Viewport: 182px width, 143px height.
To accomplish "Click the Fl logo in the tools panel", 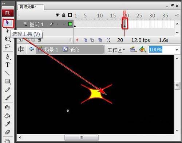I will click(8, 13).
